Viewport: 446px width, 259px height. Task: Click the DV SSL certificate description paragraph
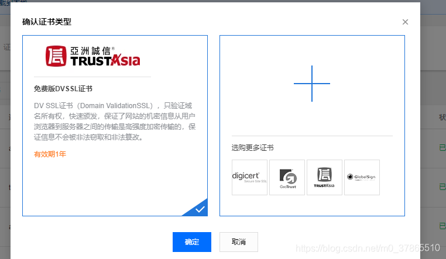(x=115, y=122)
